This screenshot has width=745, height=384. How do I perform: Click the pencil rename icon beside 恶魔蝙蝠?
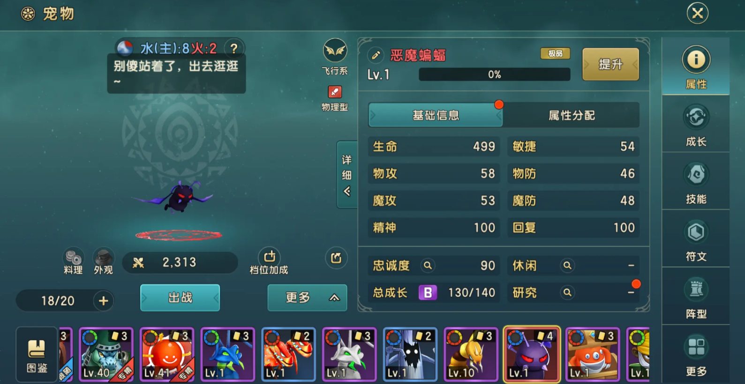[376, 55]
